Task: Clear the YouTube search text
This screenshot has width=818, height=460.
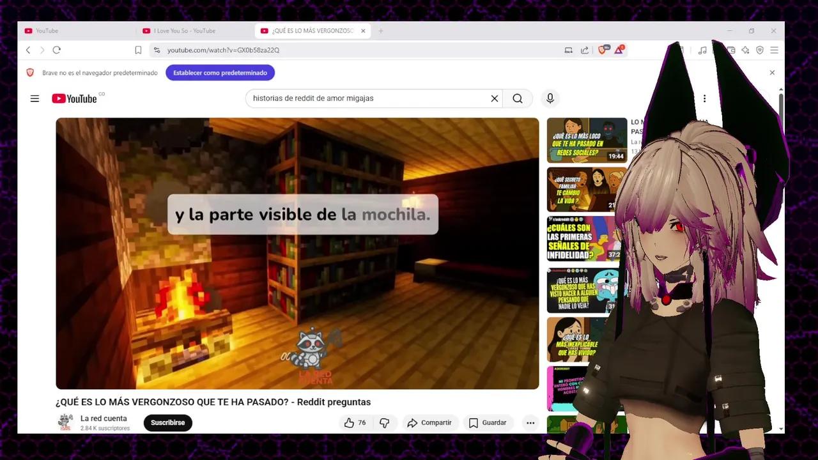Action: [494, 98]
